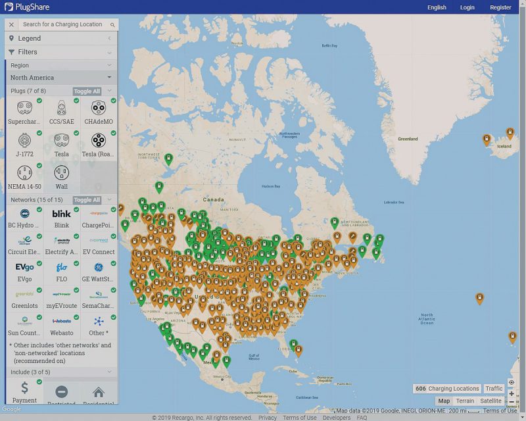Focus the Search for a Charging Location field
The height and width of the screenshot is (421, 526).
click(x=62, y=24)
